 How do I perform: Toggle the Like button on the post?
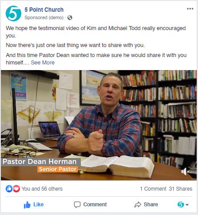[x=34, y=205]
